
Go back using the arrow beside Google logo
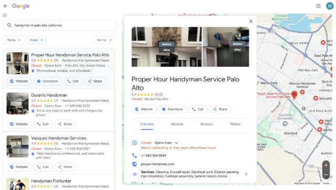(x=5, y=6)
